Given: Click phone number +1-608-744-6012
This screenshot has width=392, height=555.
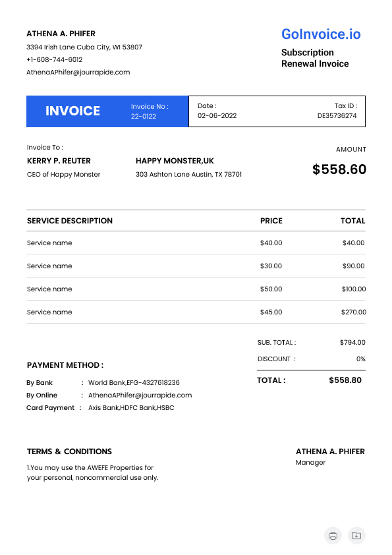Looking at the screenshot, I should 55,59.
